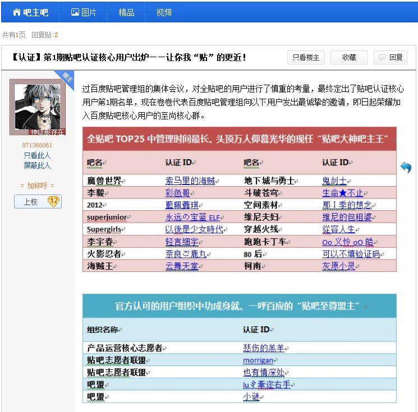The width and height of the screenshot is (418, 412).
Task: Click the 李宇春 table cell
Action: pyautogui.click(x=100, y=242)
